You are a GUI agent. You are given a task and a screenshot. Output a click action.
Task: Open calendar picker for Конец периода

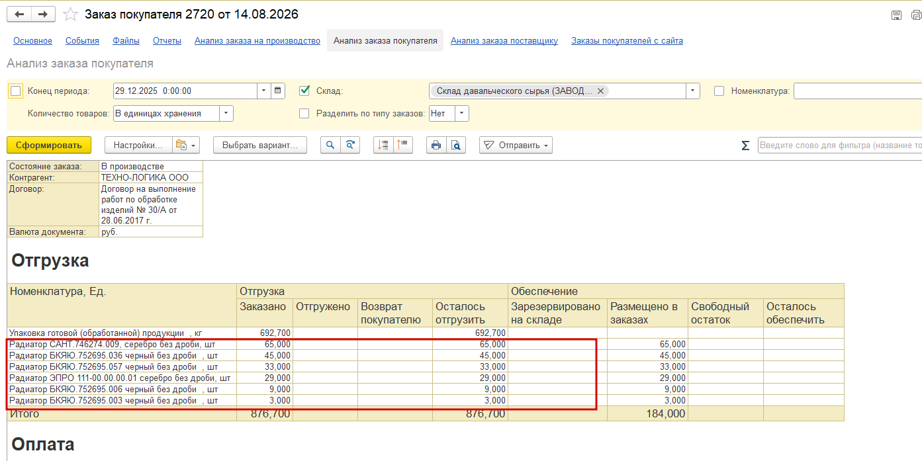[x=279, y=91]
